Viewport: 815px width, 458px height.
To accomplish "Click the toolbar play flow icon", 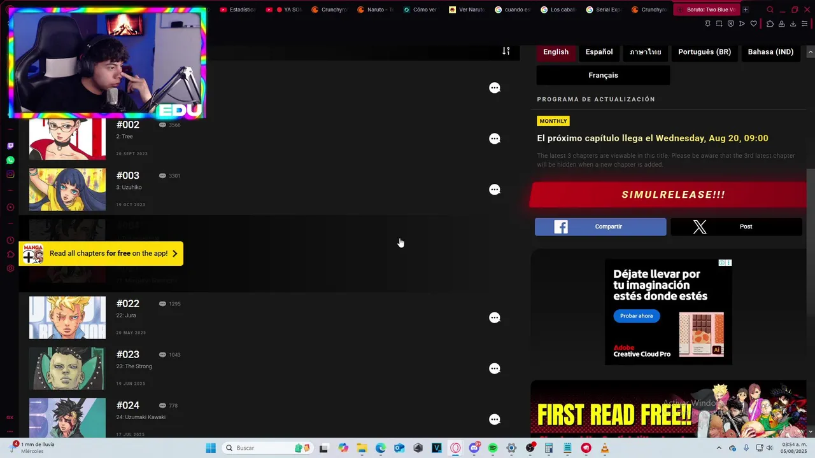I will pos(742,24).
